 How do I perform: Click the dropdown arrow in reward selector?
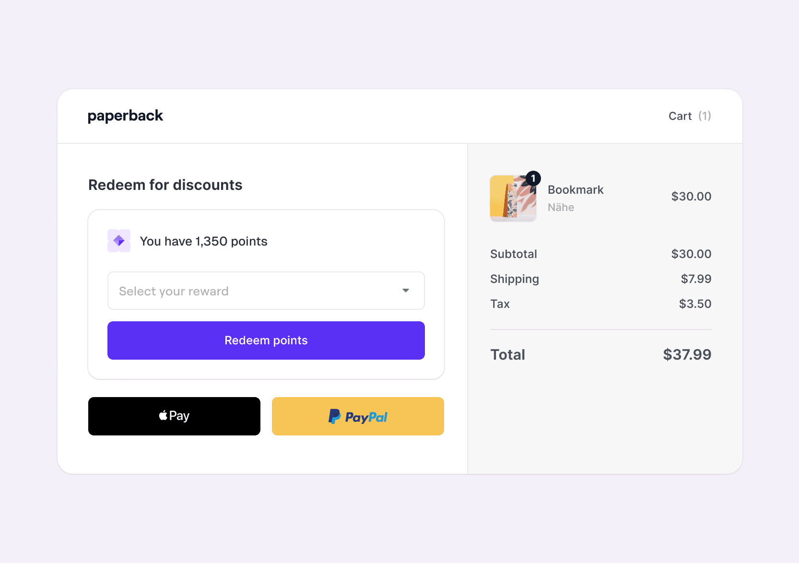coord(406,291)
